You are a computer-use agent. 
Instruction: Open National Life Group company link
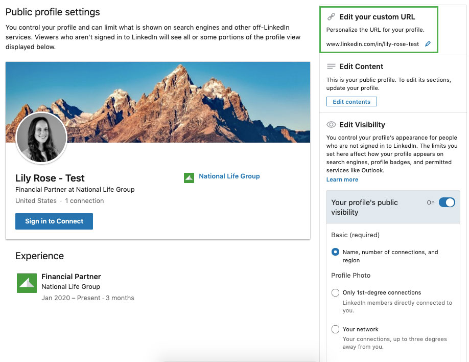point(229,176)
